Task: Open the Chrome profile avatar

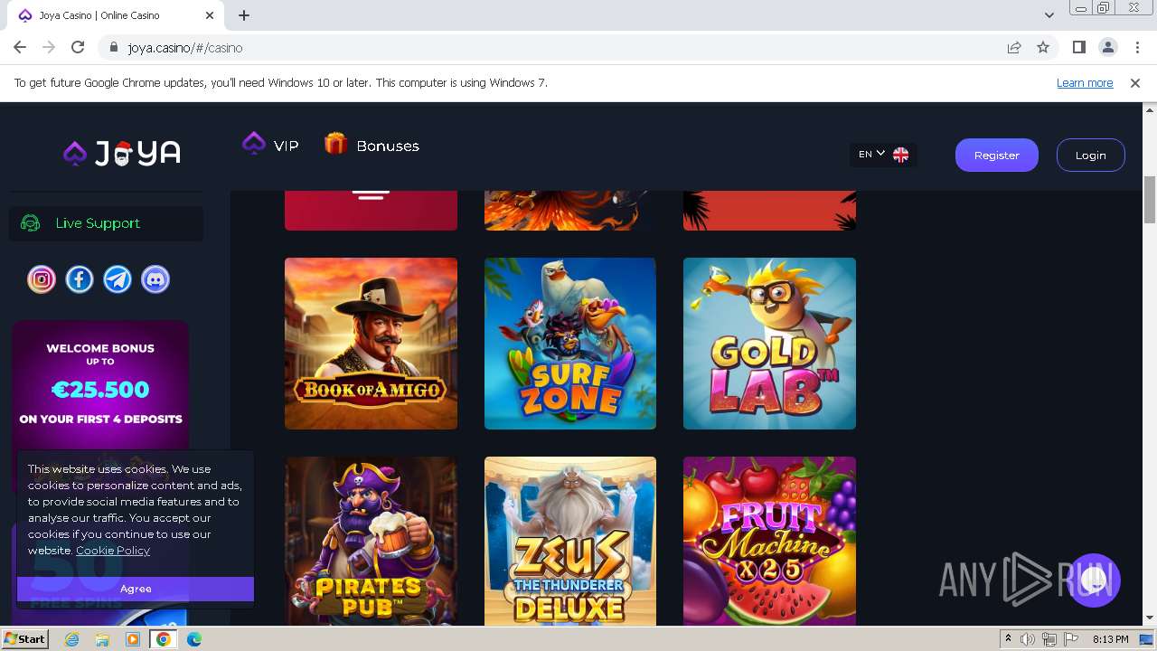Action: [1108, 48]
